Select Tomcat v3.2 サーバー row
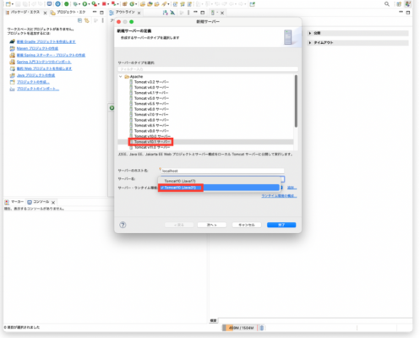The height and width of the screenshot is (338, 420). 151,82
